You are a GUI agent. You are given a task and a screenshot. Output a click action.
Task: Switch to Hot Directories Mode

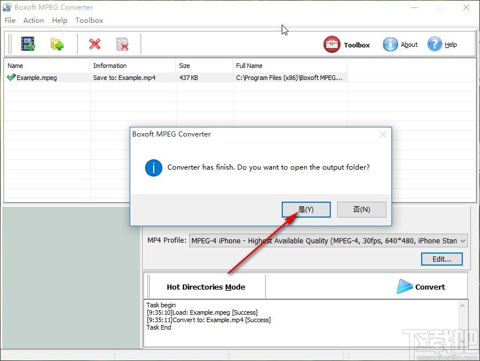[x=206, y=287]
